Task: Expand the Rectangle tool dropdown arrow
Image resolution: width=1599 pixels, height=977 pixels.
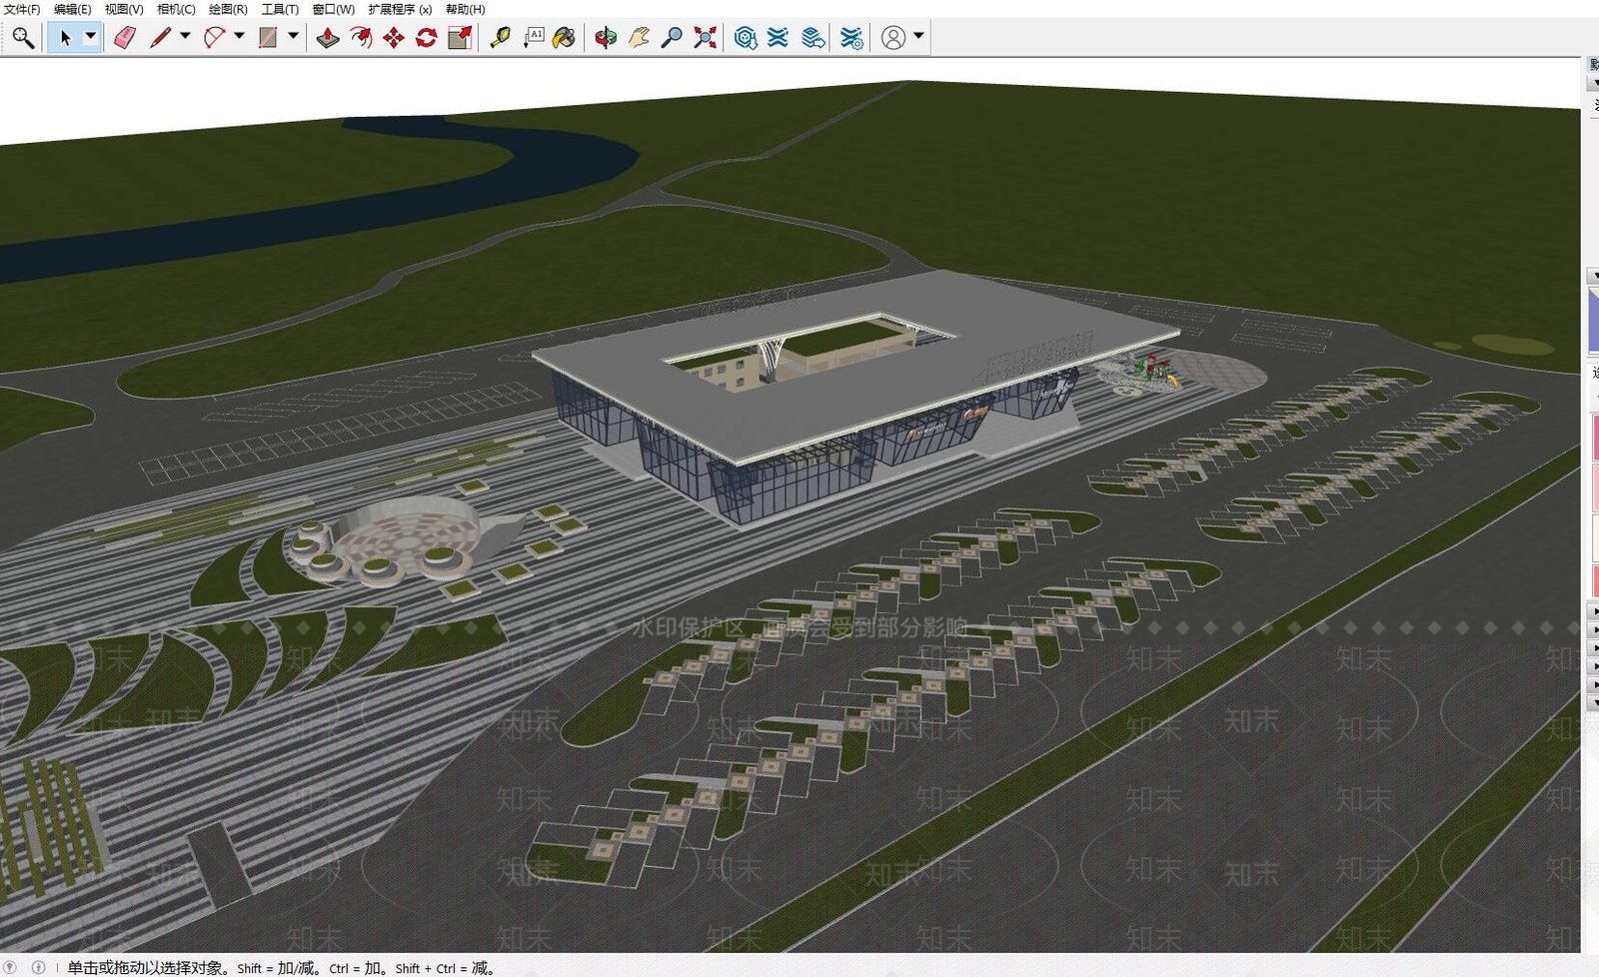Action: (293, 37)
